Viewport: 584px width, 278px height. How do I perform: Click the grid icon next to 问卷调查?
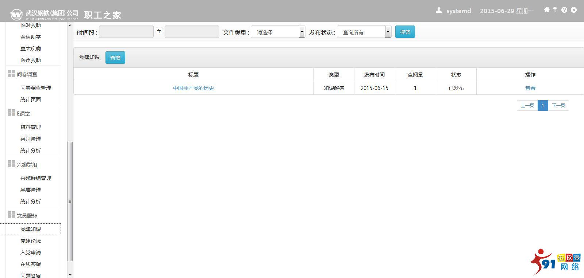(x=11, y=74)
